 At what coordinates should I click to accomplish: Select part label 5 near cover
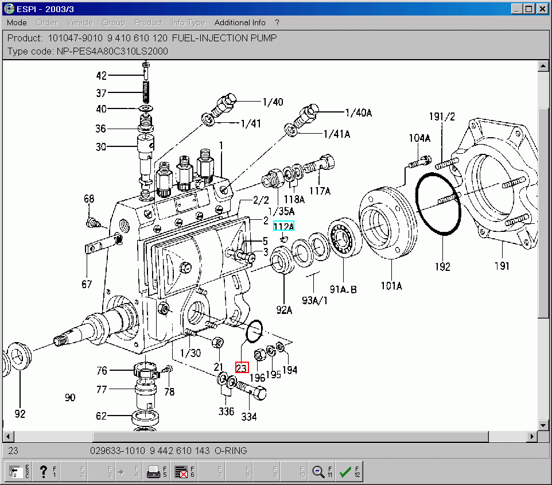pyautogui.click(x=265, y=241)
